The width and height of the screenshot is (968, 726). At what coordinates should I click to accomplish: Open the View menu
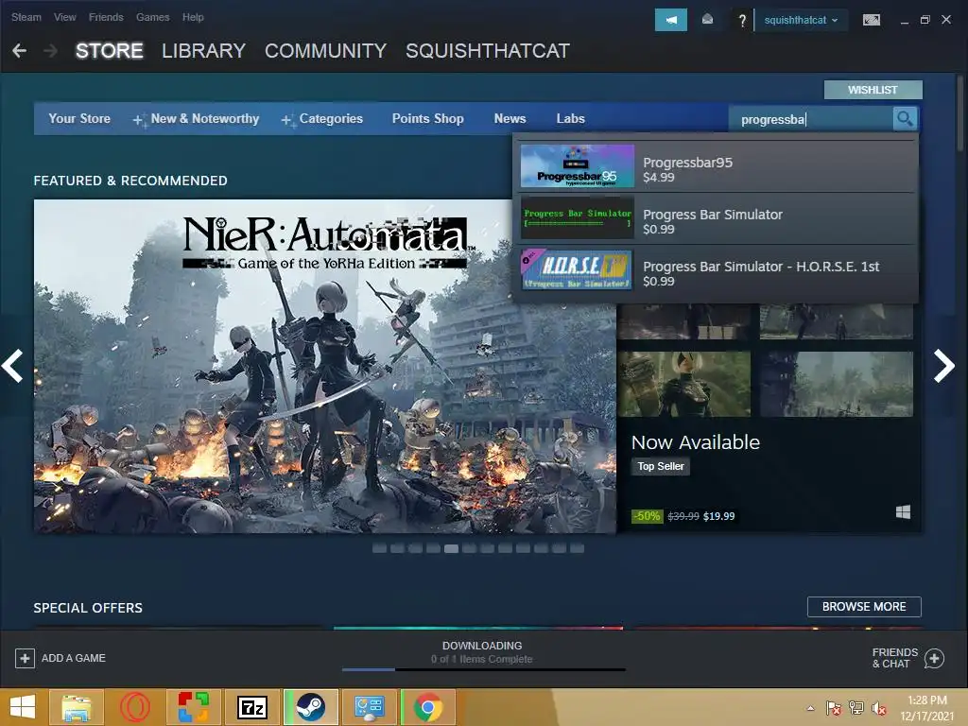tap(65, 17)
